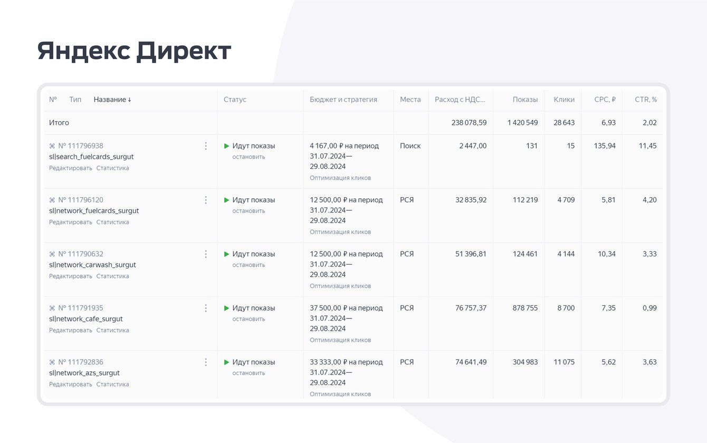Open campaign sl|network_fuelcards_surgut by name
Image resolution: width=707 pixels, height=443 pixels.
[94, 211]
